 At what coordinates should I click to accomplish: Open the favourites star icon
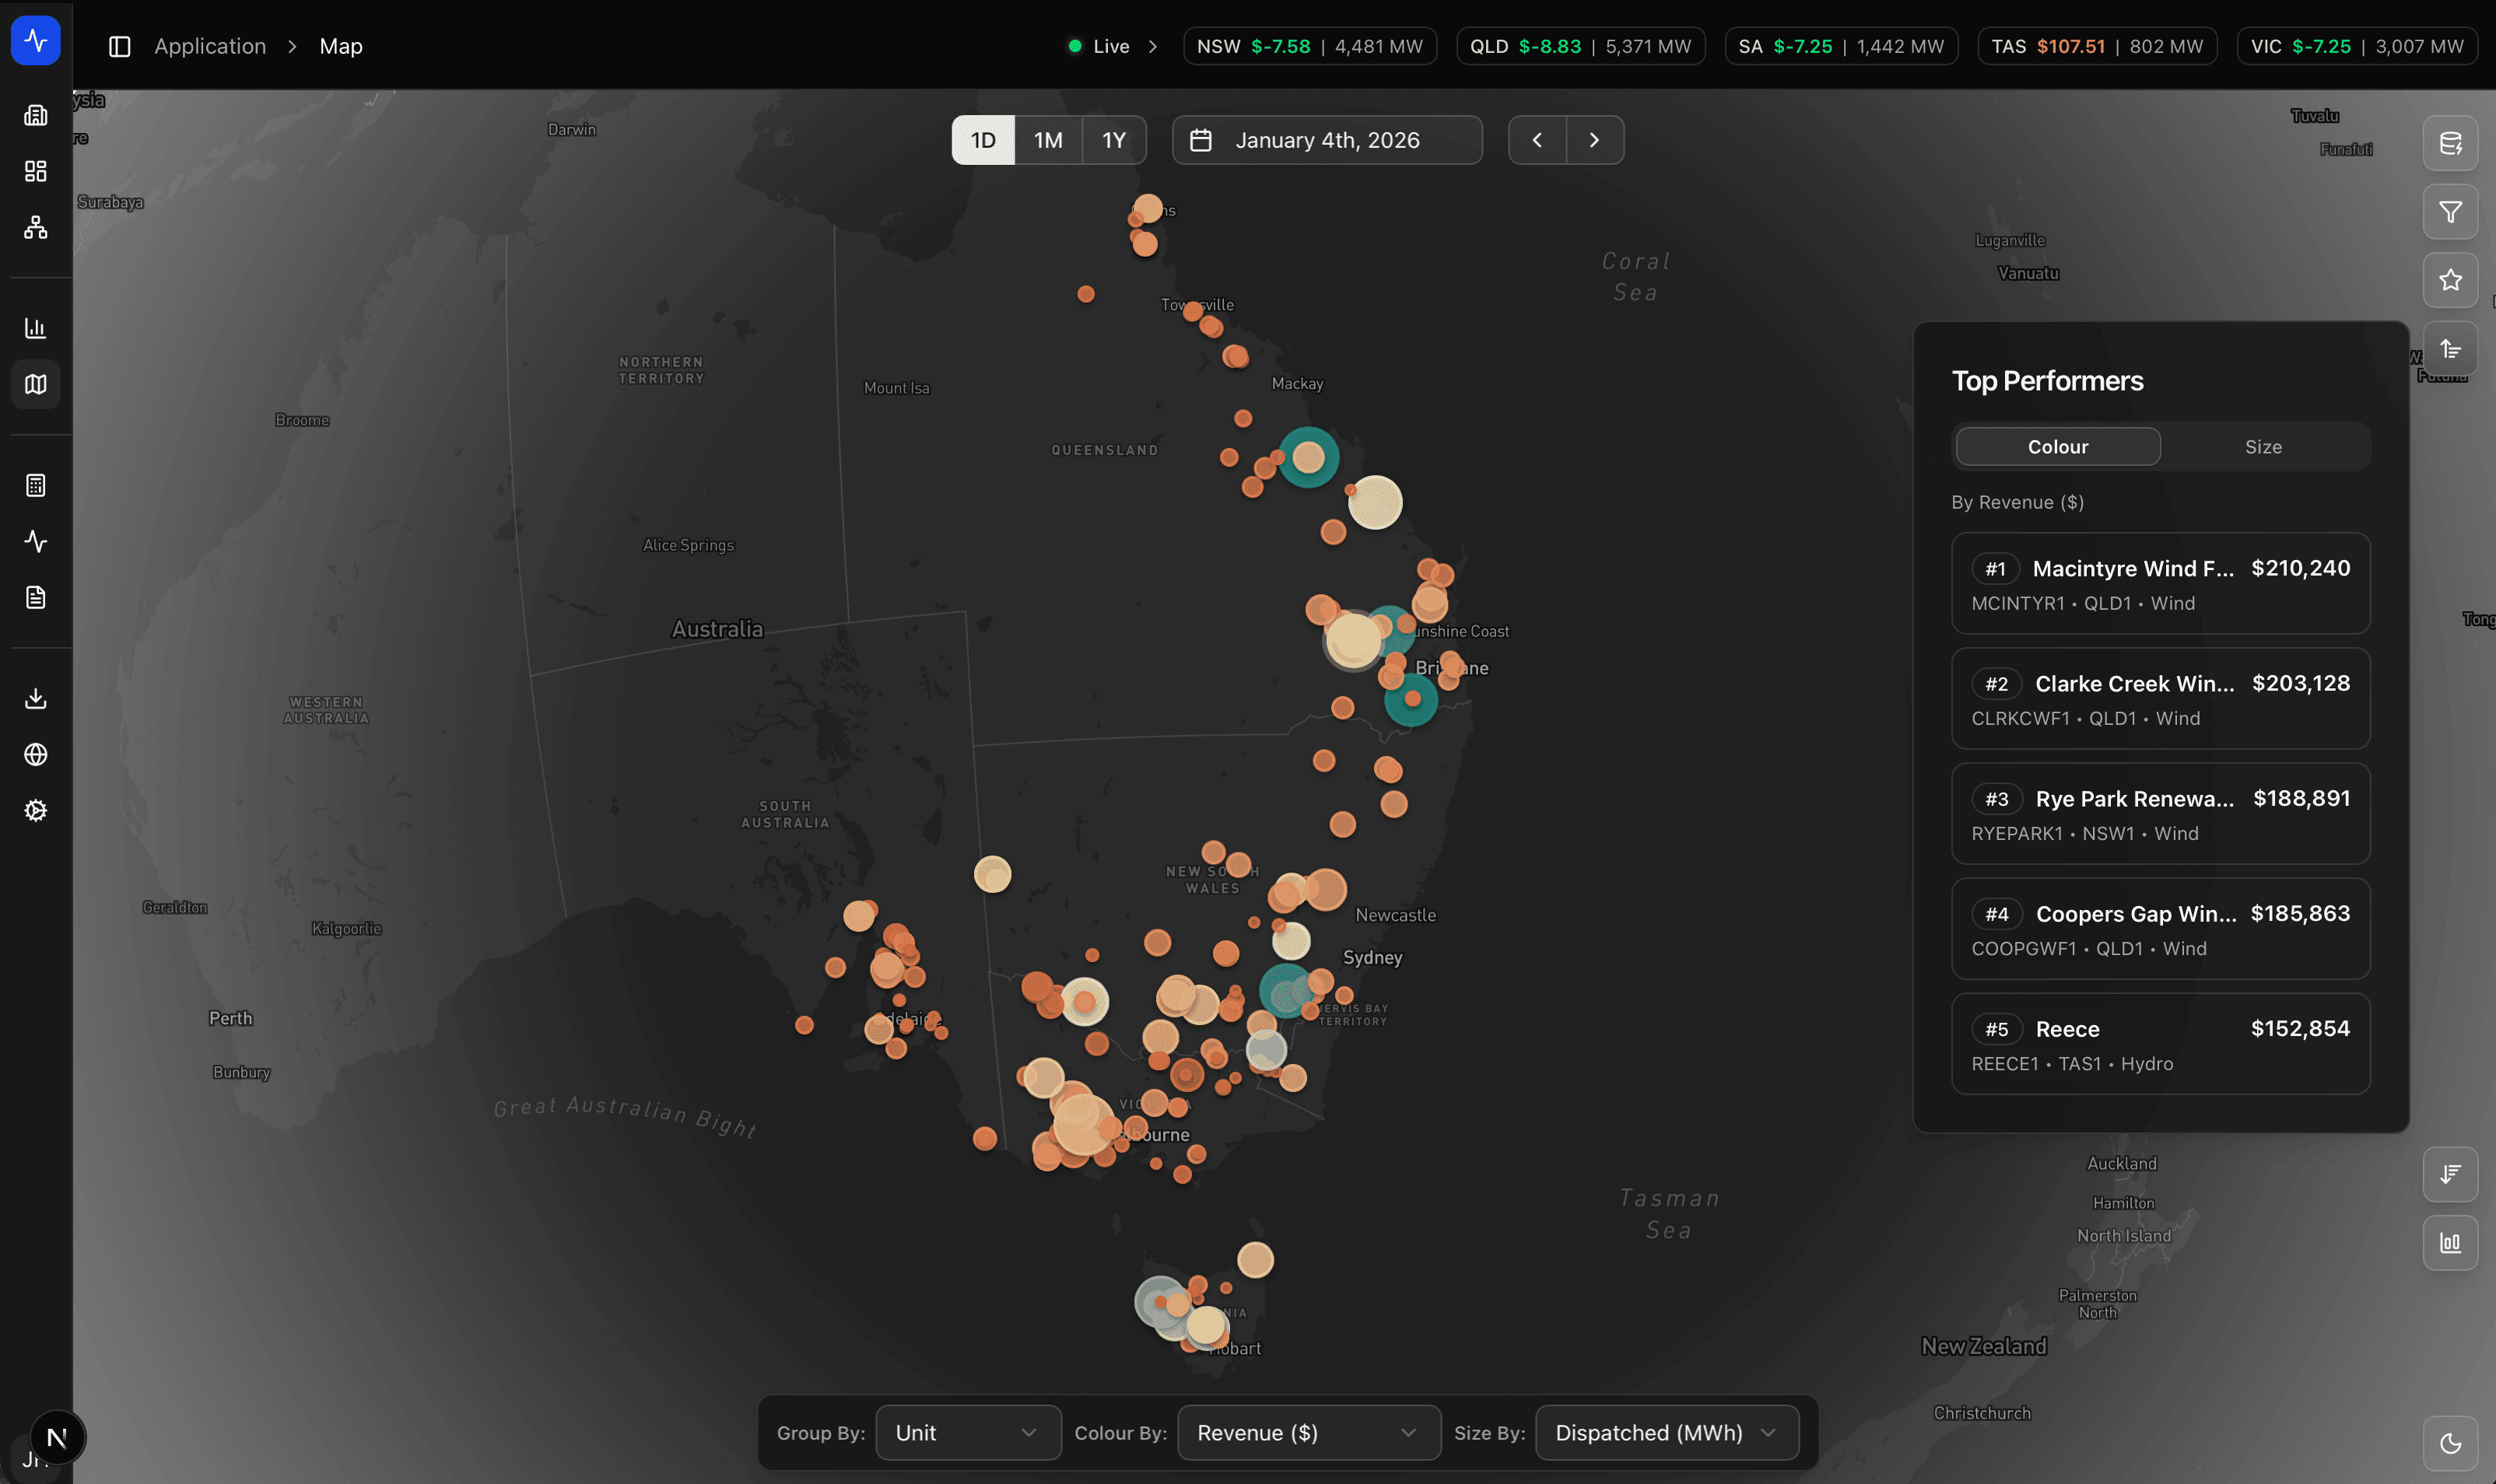click(x=2449, y=280)
